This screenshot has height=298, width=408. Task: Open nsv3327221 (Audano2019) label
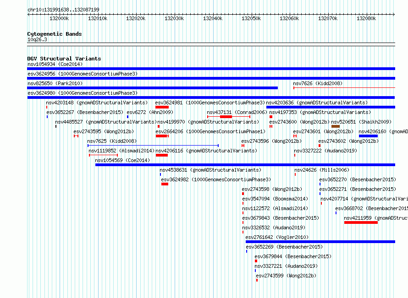(286, 266)
